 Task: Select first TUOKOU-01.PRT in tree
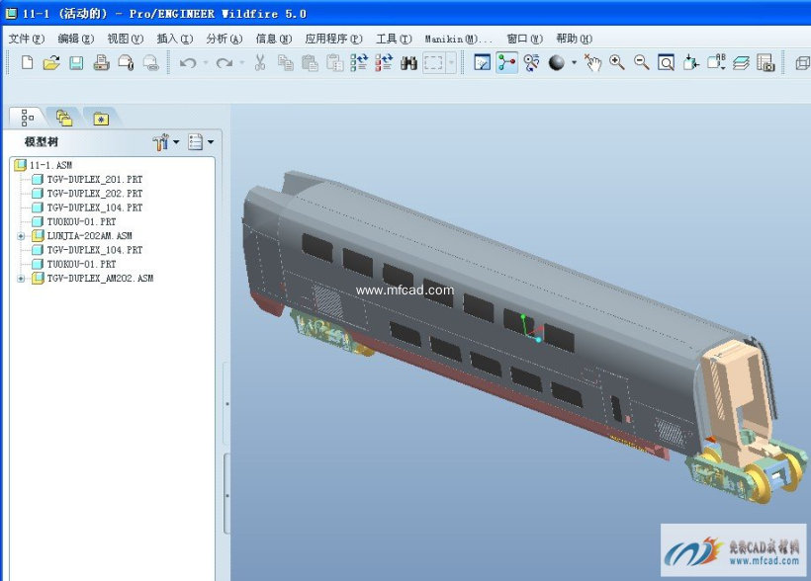pyautogui.click(x=81, y=221)
